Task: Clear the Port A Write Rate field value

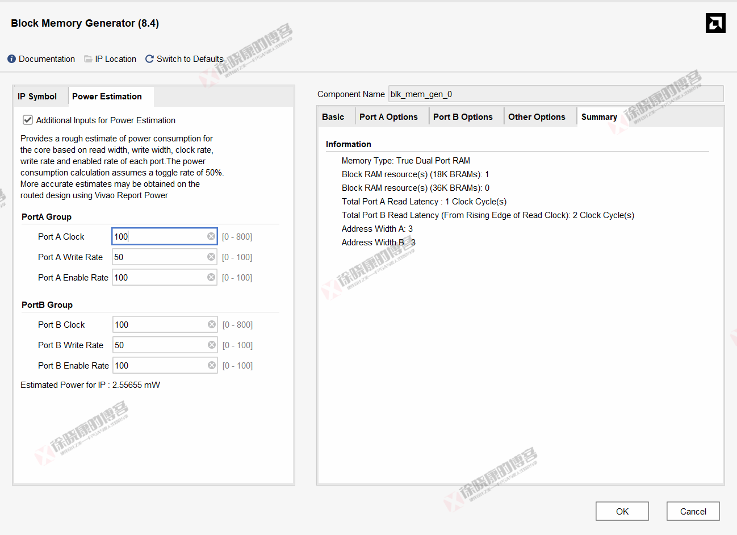Action: click(211, 257)
